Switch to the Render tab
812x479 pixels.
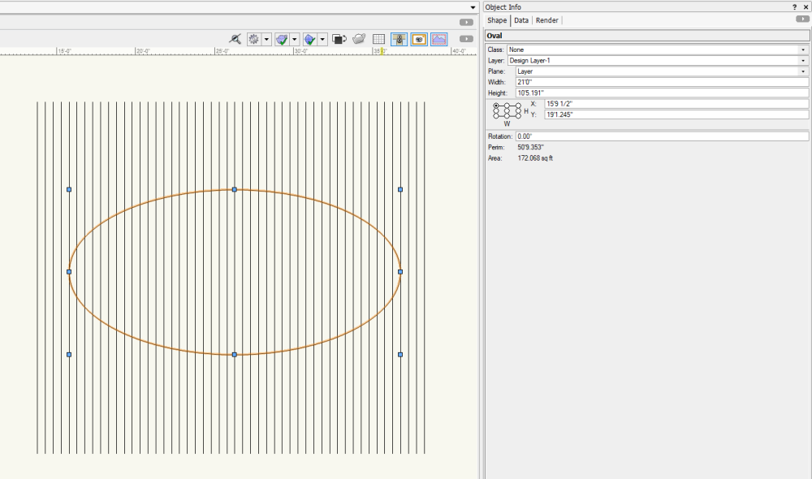point(546,20)
